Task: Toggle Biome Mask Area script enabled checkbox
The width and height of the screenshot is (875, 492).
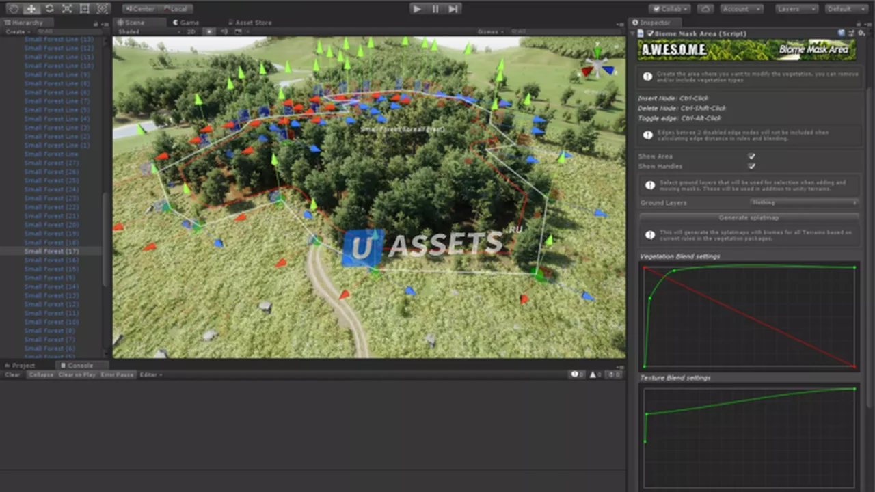Action: click(x=650, y=33)
